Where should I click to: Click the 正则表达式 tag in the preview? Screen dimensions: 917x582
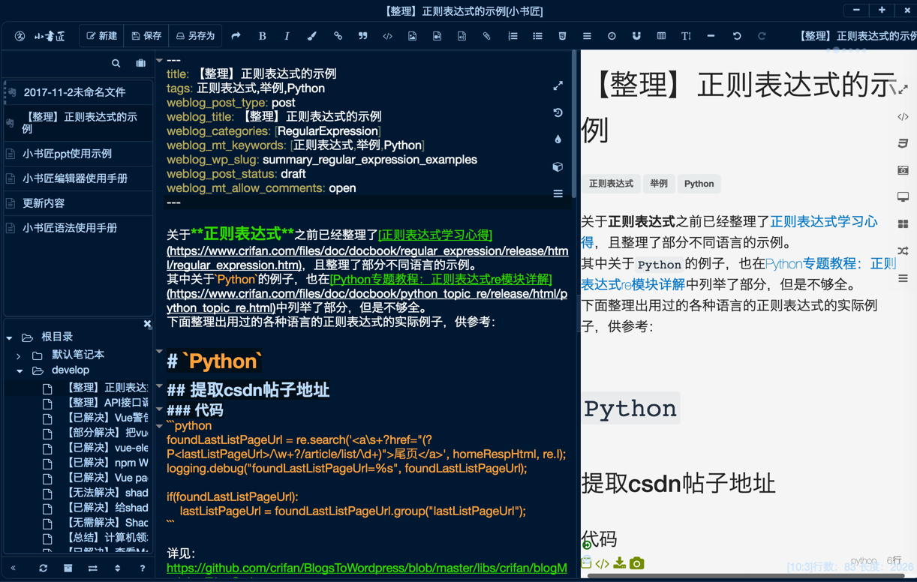(x=611, y=184)
